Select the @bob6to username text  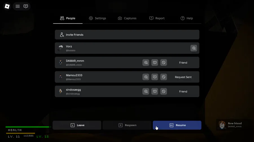pyautogui.click(x=71, y=51)
